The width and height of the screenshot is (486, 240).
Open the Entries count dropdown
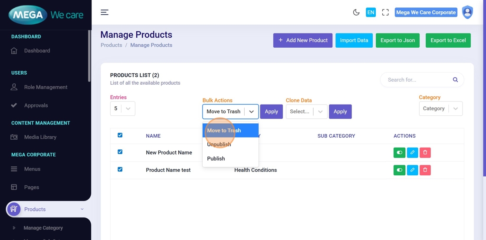tap(122, 108)
